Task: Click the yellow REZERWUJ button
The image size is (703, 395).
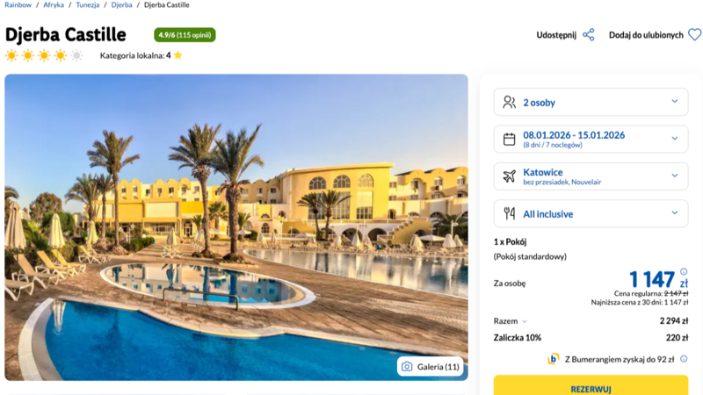Action: click(591, 386)
